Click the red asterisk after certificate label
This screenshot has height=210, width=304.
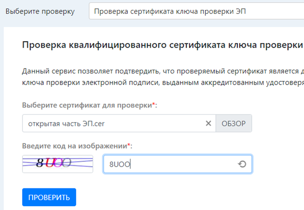pos(153,105)
